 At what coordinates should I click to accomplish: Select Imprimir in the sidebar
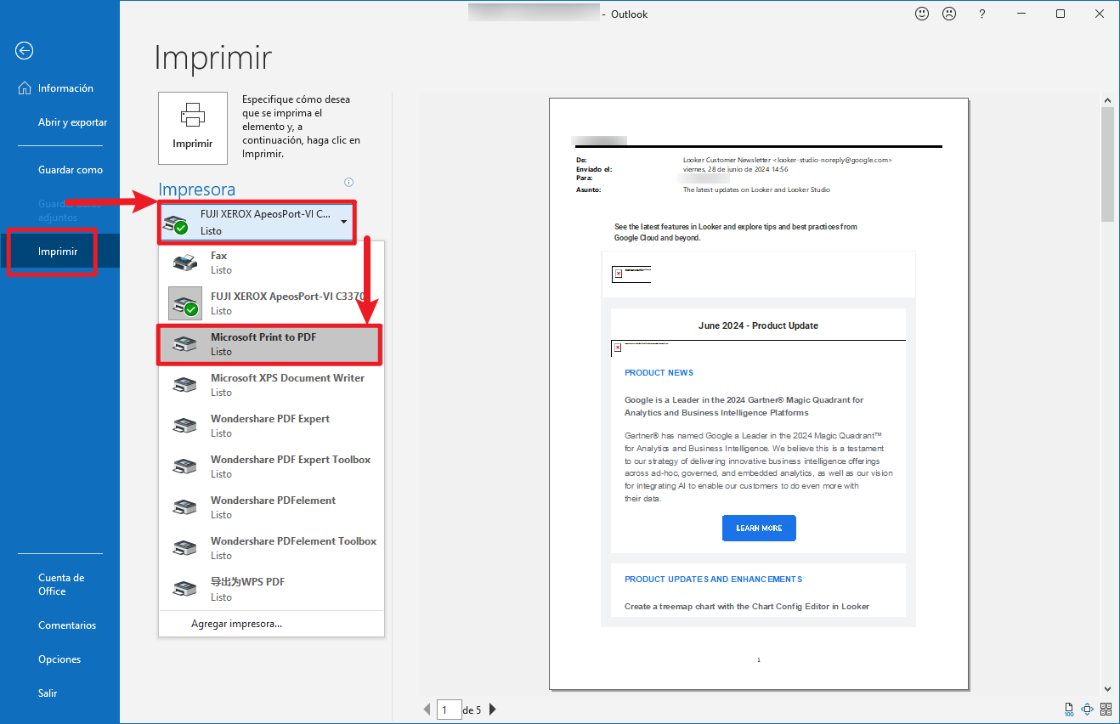[59, 252]
